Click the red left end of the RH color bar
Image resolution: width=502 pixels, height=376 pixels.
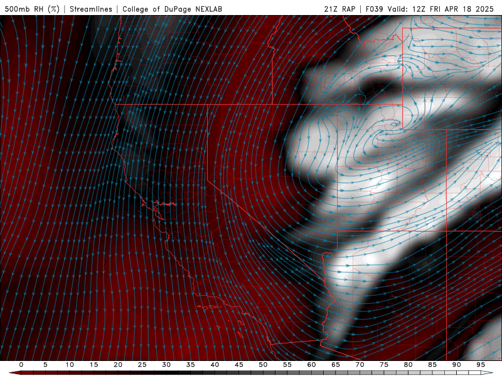[x=14, y=373]
